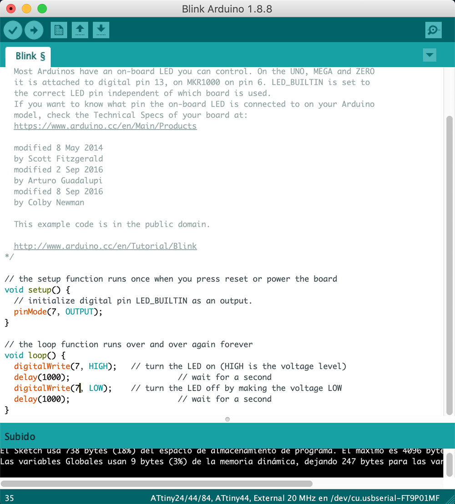Click the closing '*/' comment marker
Screen dimensions: 455x504
coord(9,257)
